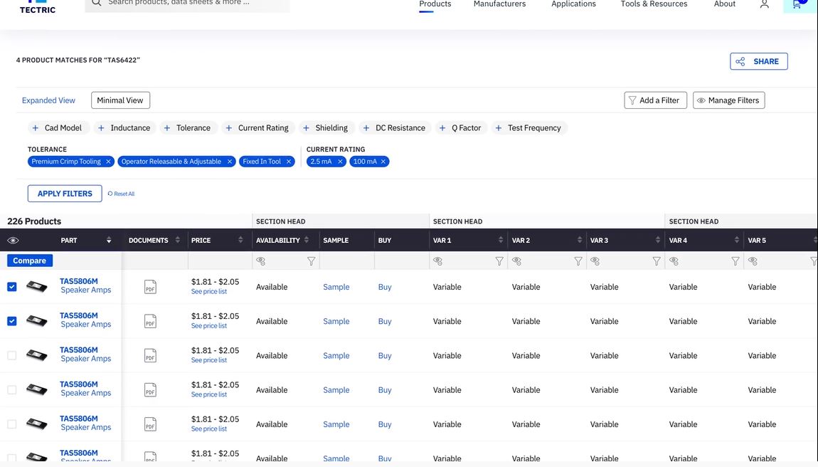
Task: Click the PDF document icon in first row
Action: coord(150,287)
